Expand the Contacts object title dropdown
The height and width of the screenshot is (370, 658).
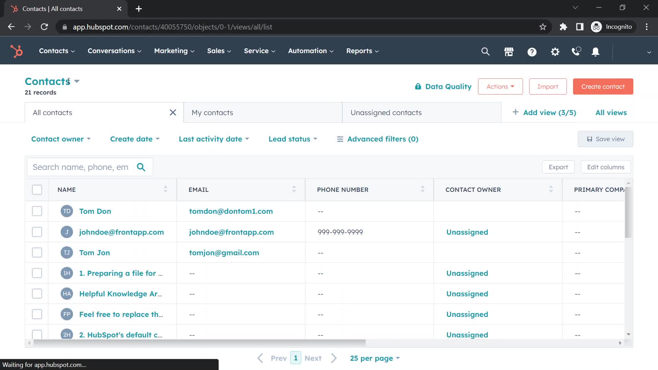click(77, 82)
